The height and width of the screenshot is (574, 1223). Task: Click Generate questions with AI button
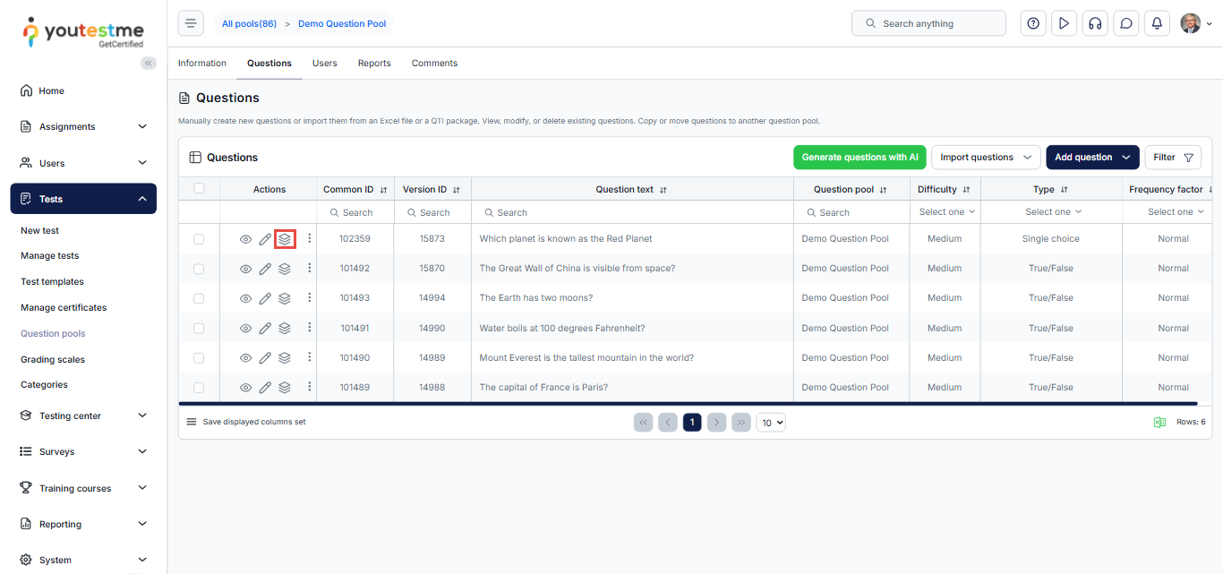tap(860, 158)
